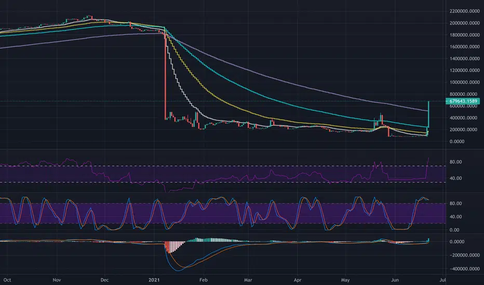Click the 2021 label on time axis

pos(154,280)
